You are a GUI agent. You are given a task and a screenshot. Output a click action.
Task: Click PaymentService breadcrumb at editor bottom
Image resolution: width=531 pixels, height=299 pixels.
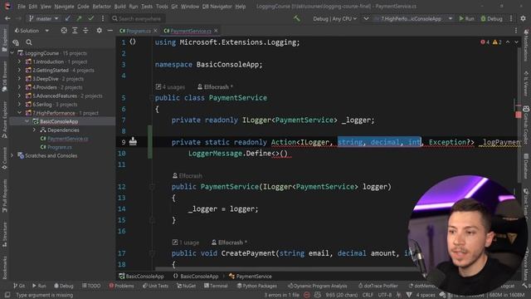(x=251, y=277)
